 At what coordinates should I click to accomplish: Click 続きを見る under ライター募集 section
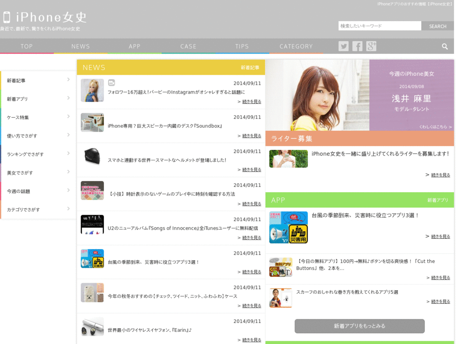(x=441, y=175)
